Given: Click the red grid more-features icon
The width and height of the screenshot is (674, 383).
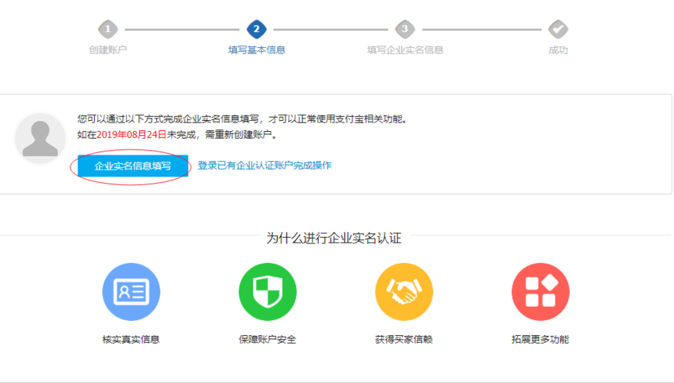Looking at the screenshot, I should (540, 292).
